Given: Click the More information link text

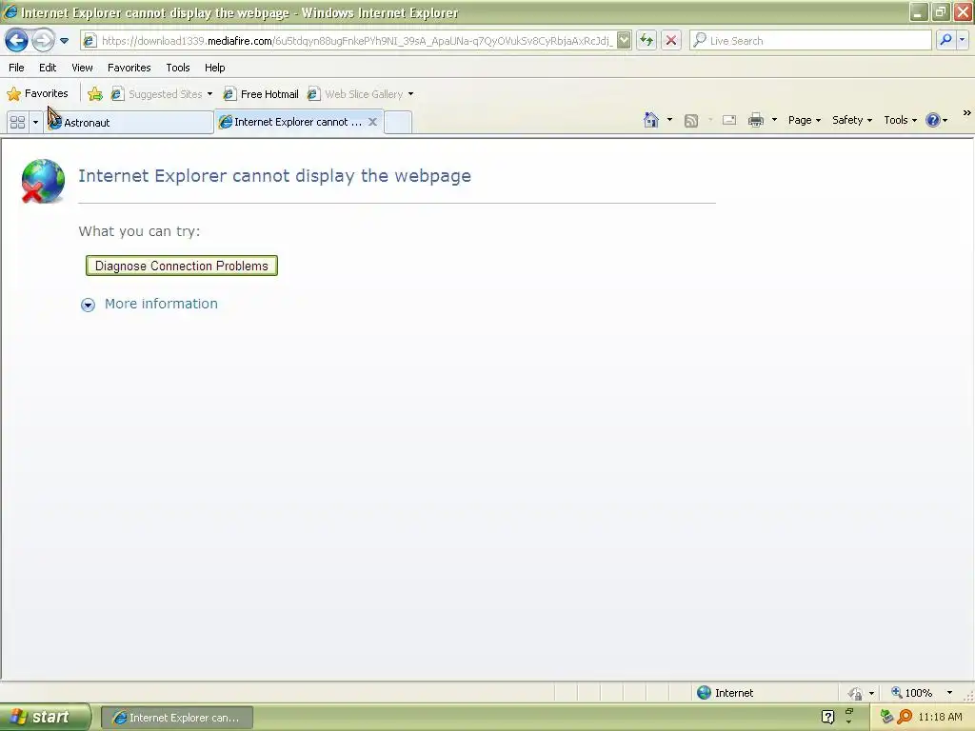Looking at the screenshot, I should pos(161,304).
